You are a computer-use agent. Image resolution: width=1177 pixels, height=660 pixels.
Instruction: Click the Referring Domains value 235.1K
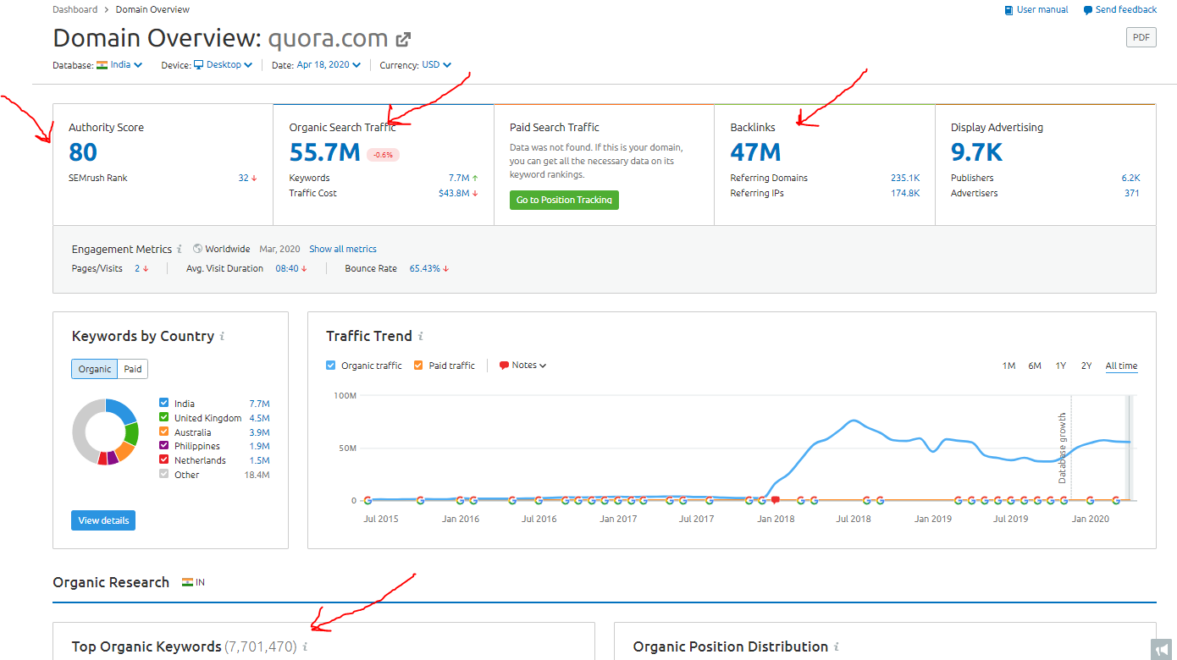pyautogui.click(x=905, y=178)
